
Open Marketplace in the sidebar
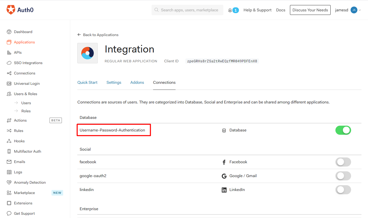(24, 193)
